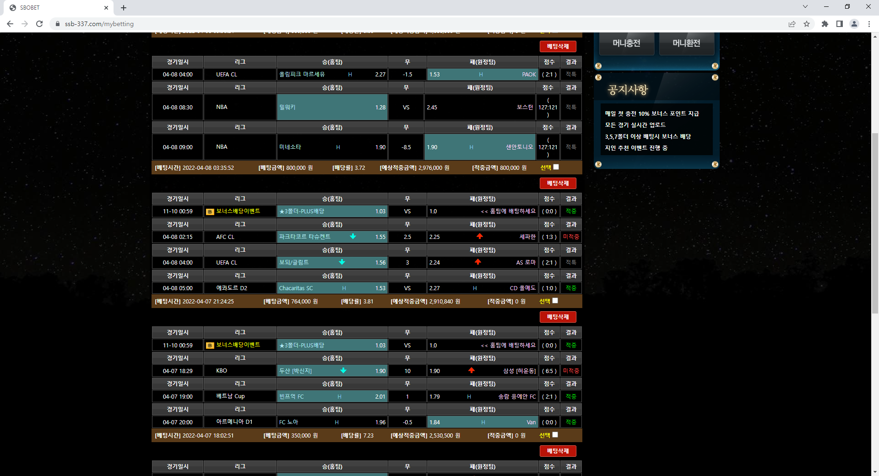The height and width of the screenshot is (476, 879).
Task: Click 미적중 result on 세파한 row
Action: point(571,237)
